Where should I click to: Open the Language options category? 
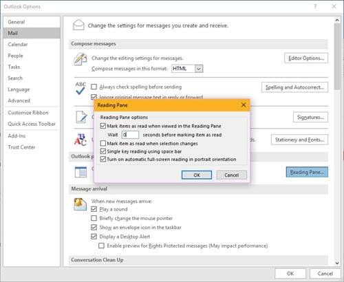pos(32,89)
